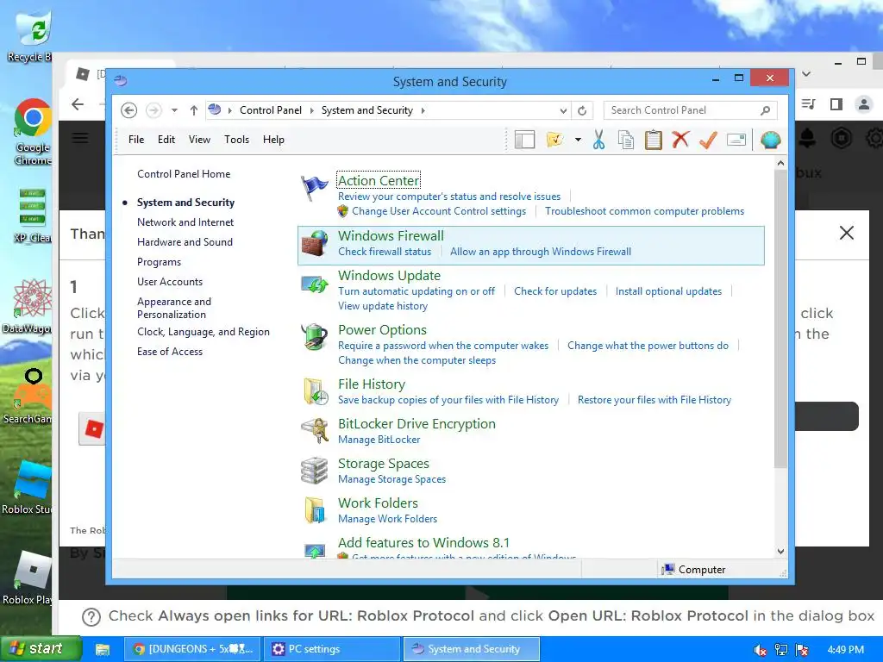
Task: Click the red X Delete toolbar icon
Action: pos(680,139)
